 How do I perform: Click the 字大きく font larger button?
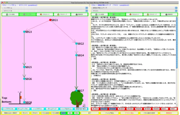[35, 113]
